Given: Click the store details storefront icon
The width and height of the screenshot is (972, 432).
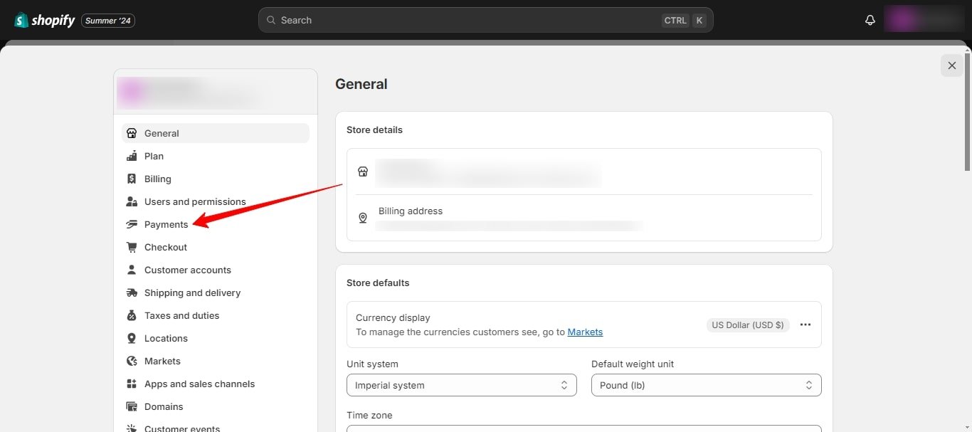Looking at the screenshot, I should pos(363,172).
